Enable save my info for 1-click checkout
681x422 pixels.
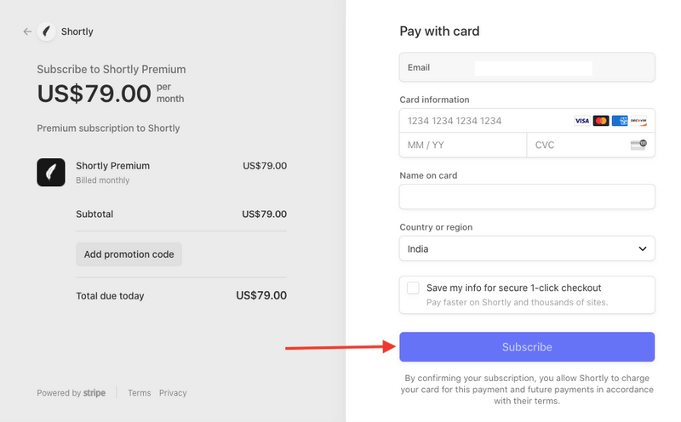click(x=413, y=288)
